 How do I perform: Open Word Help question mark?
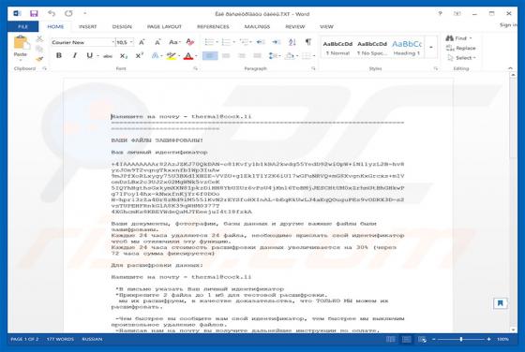tap(440, 13)
